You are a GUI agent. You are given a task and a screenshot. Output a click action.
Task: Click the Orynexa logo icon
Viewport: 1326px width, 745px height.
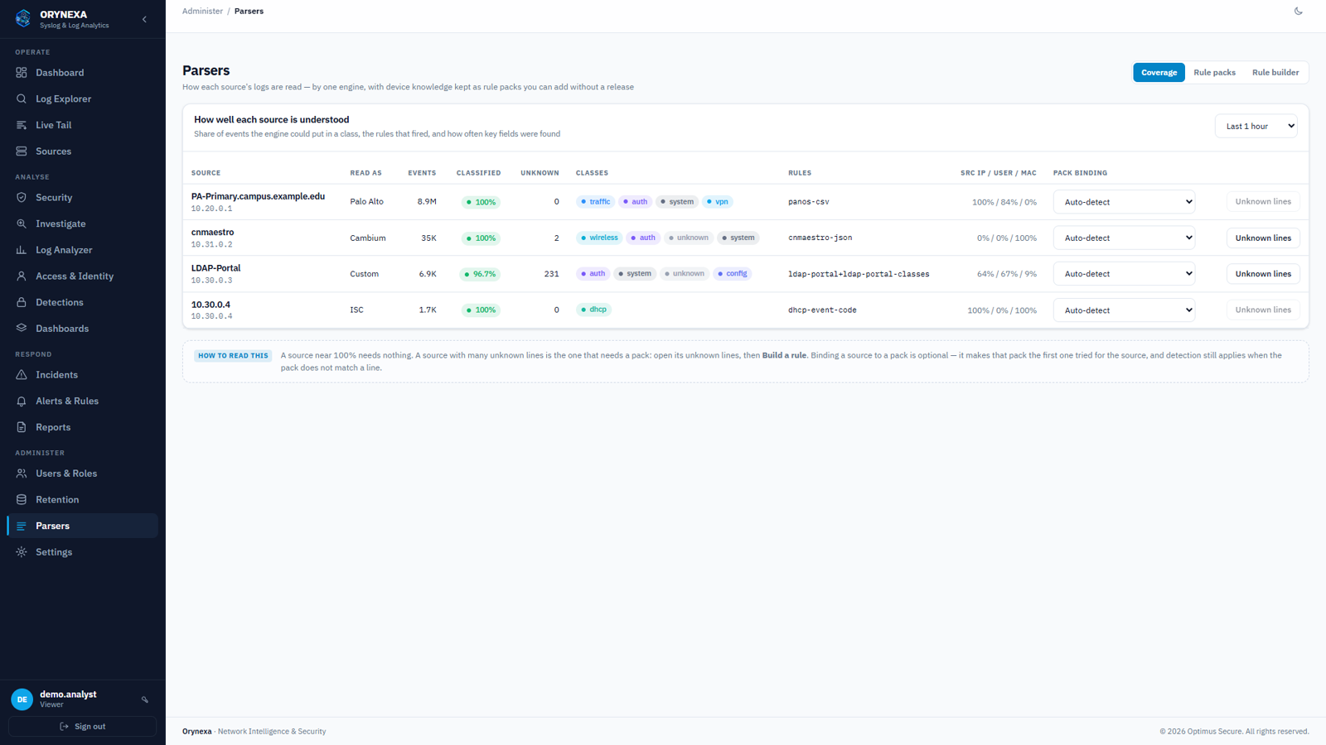pyautogui.click(x=23, y=18)
